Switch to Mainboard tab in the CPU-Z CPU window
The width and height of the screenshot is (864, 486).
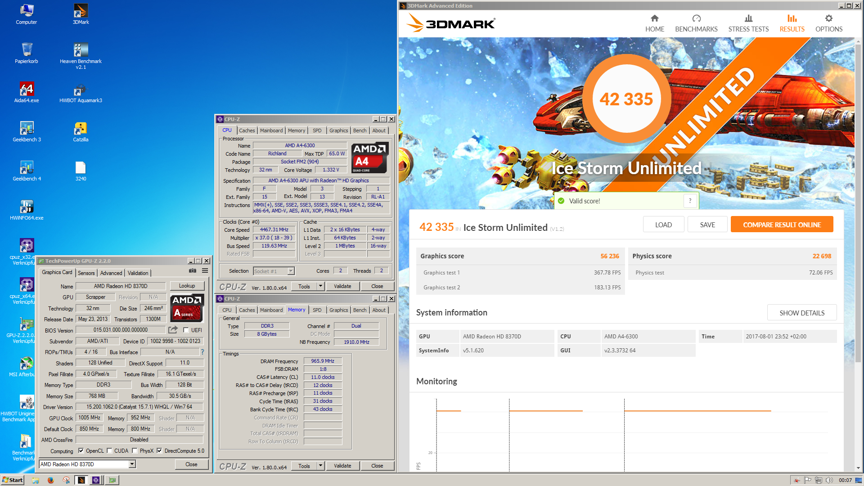coord(271,130)
